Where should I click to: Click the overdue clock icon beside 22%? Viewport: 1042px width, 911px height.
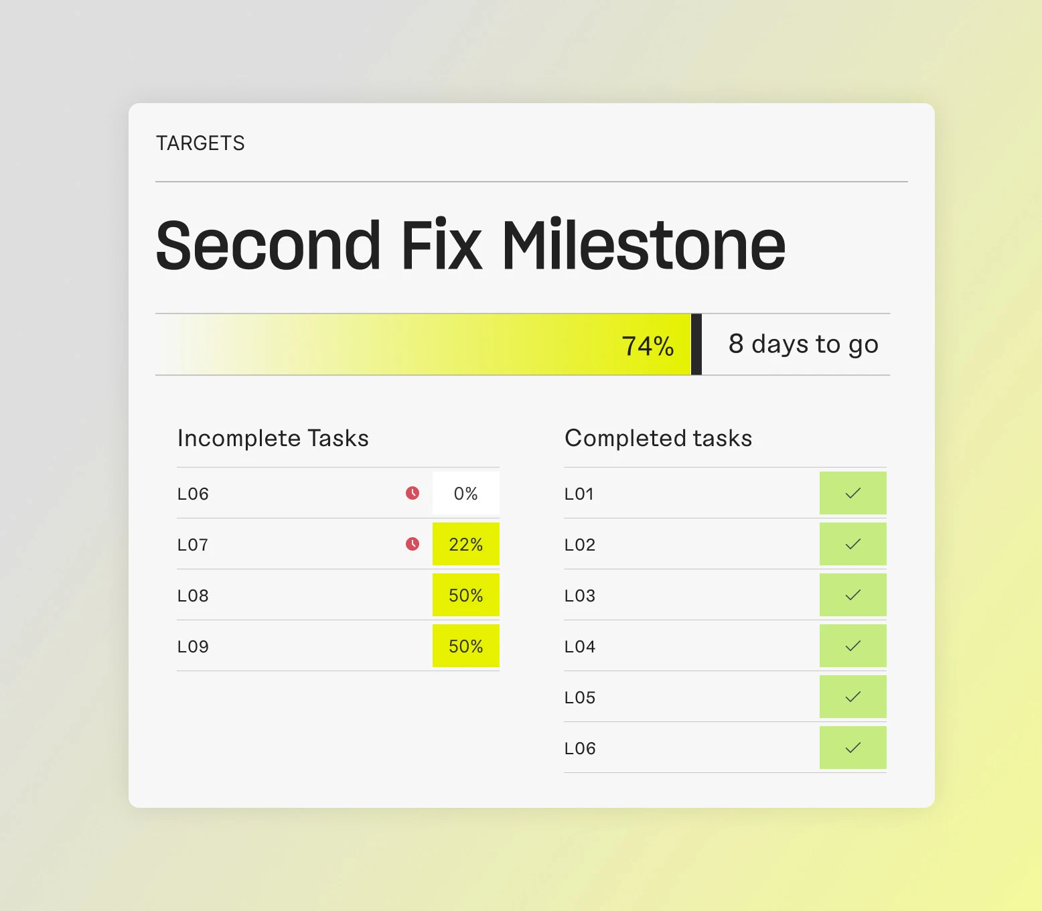[x=413, y=544]
